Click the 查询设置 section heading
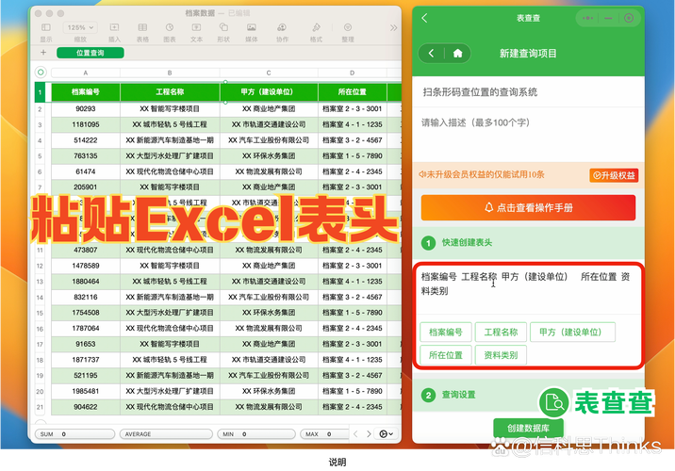This screenshot has height=471, width=675. (459, 395)
